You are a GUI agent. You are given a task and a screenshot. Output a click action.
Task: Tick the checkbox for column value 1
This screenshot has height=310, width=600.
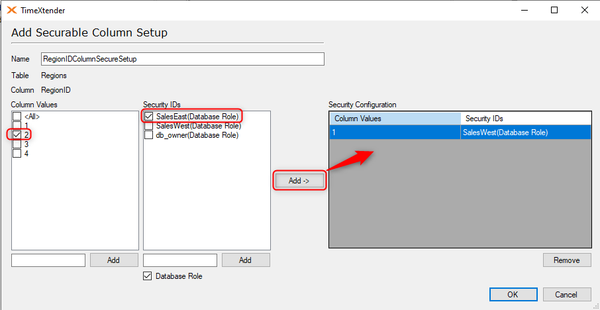click(x=17, y=126)
